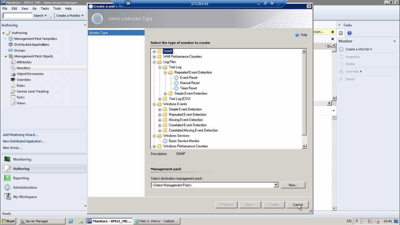Screen dimensions: 400x225
Task: Open the My Workspace icon
Action: 7,197
